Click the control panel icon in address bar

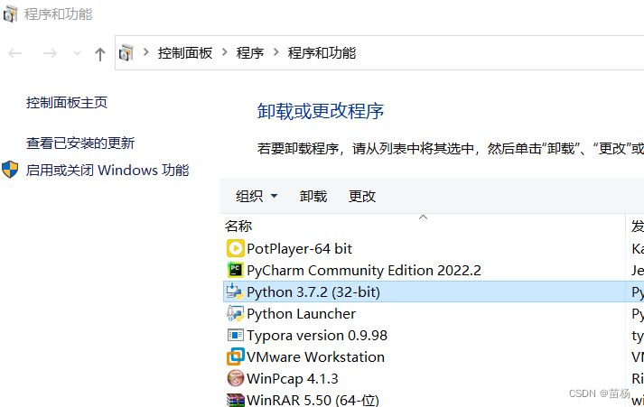click(126, 53)
